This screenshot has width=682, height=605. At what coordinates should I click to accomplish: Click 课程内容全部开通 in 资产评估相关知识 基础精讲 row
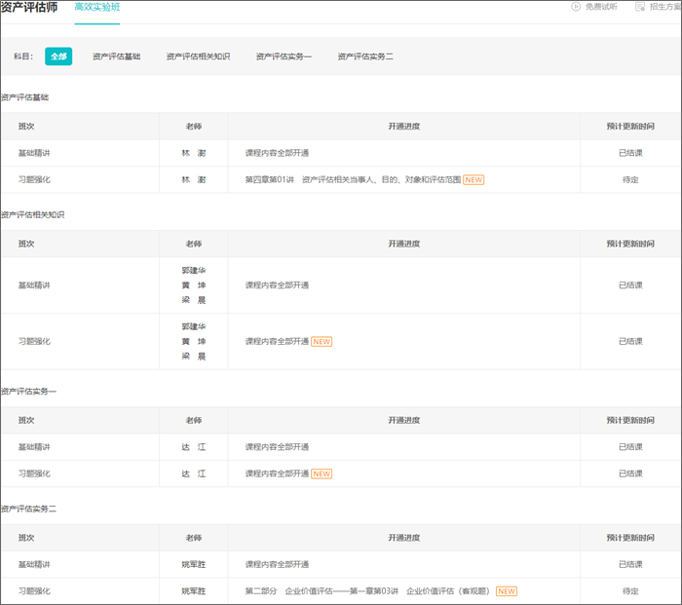tap(277, 285)
